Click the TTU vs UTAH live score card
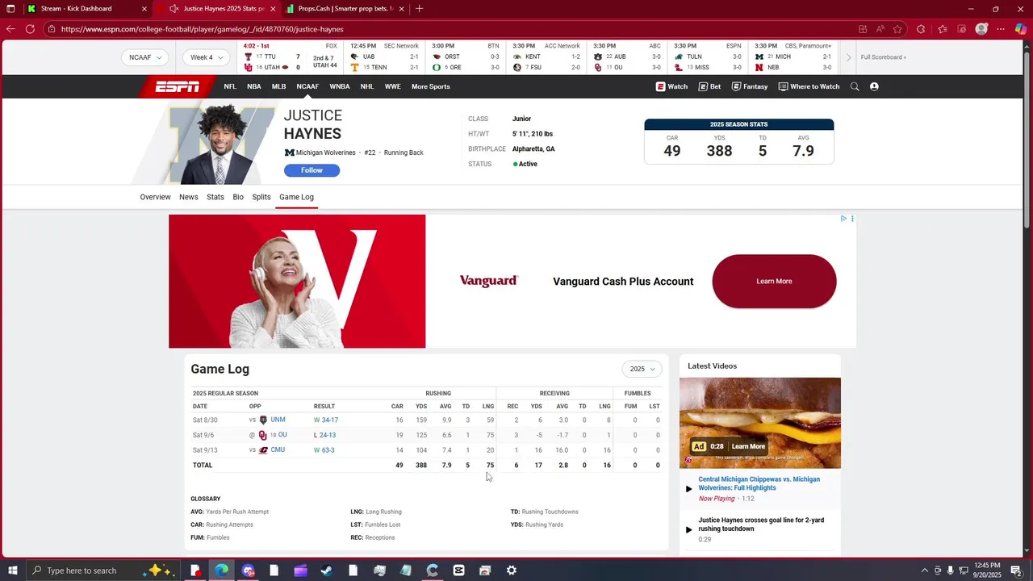The width and height of the screenshot is (1033, 581). [291, 57]
